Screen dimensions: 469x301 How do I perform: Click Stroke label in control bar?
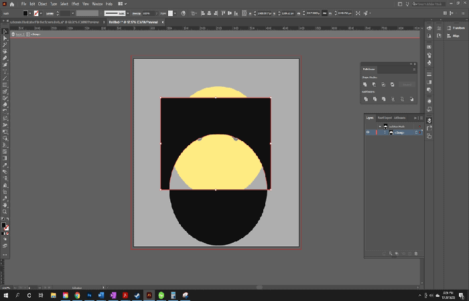point(50,13)
